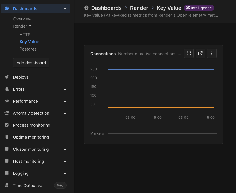Click the Anomaly detection siren icon

[7, 113]
